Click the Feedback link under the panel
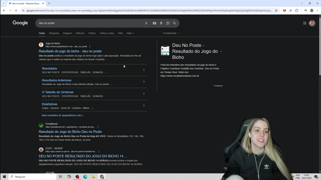Image resolution: width=321 pixels, height=180 pixels. [x=218, y=86]
